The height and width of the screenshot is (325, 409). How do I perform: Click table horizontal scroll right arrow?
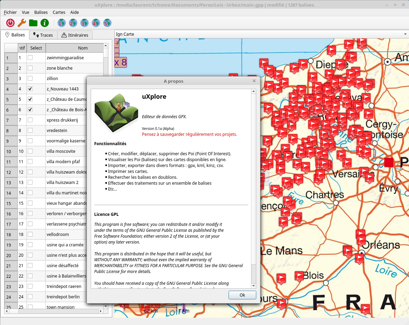101,311
